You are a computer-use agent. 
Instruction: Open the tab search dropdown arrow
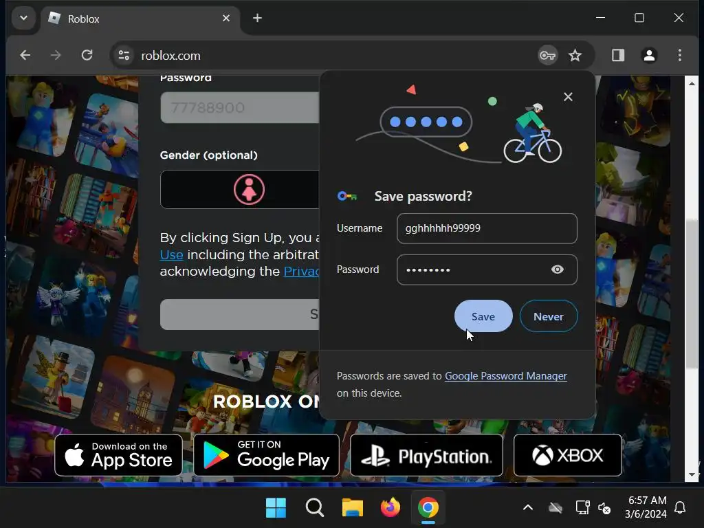[x=23, y=19]
